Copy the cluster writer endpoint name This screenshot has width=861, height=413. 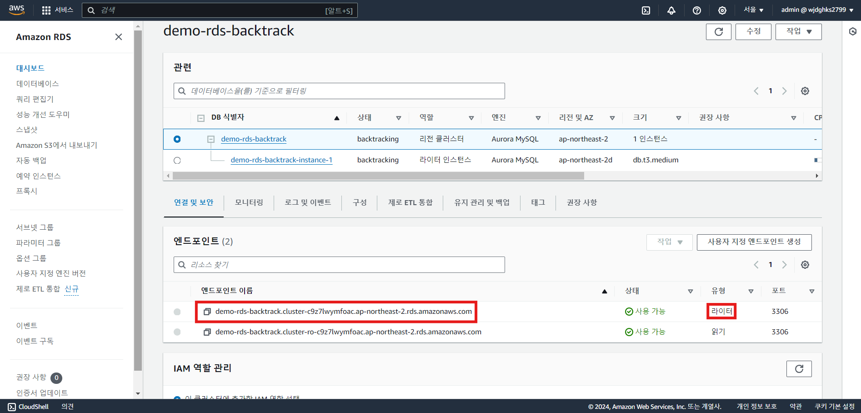(x=207, y=312)
